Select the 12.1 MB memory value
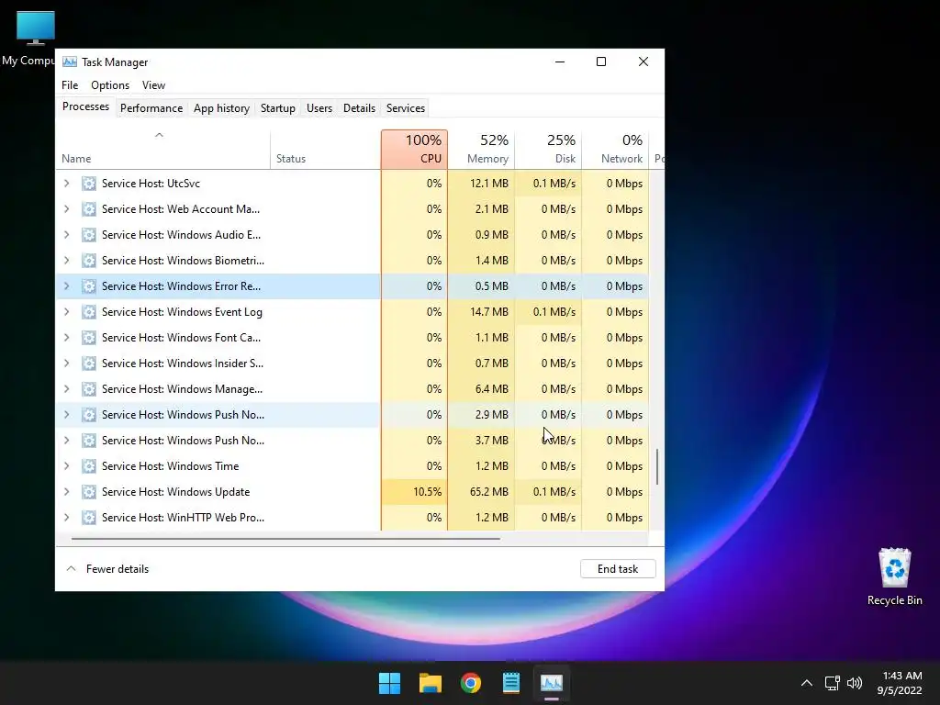Screen dimensions: 940x705 488,184
